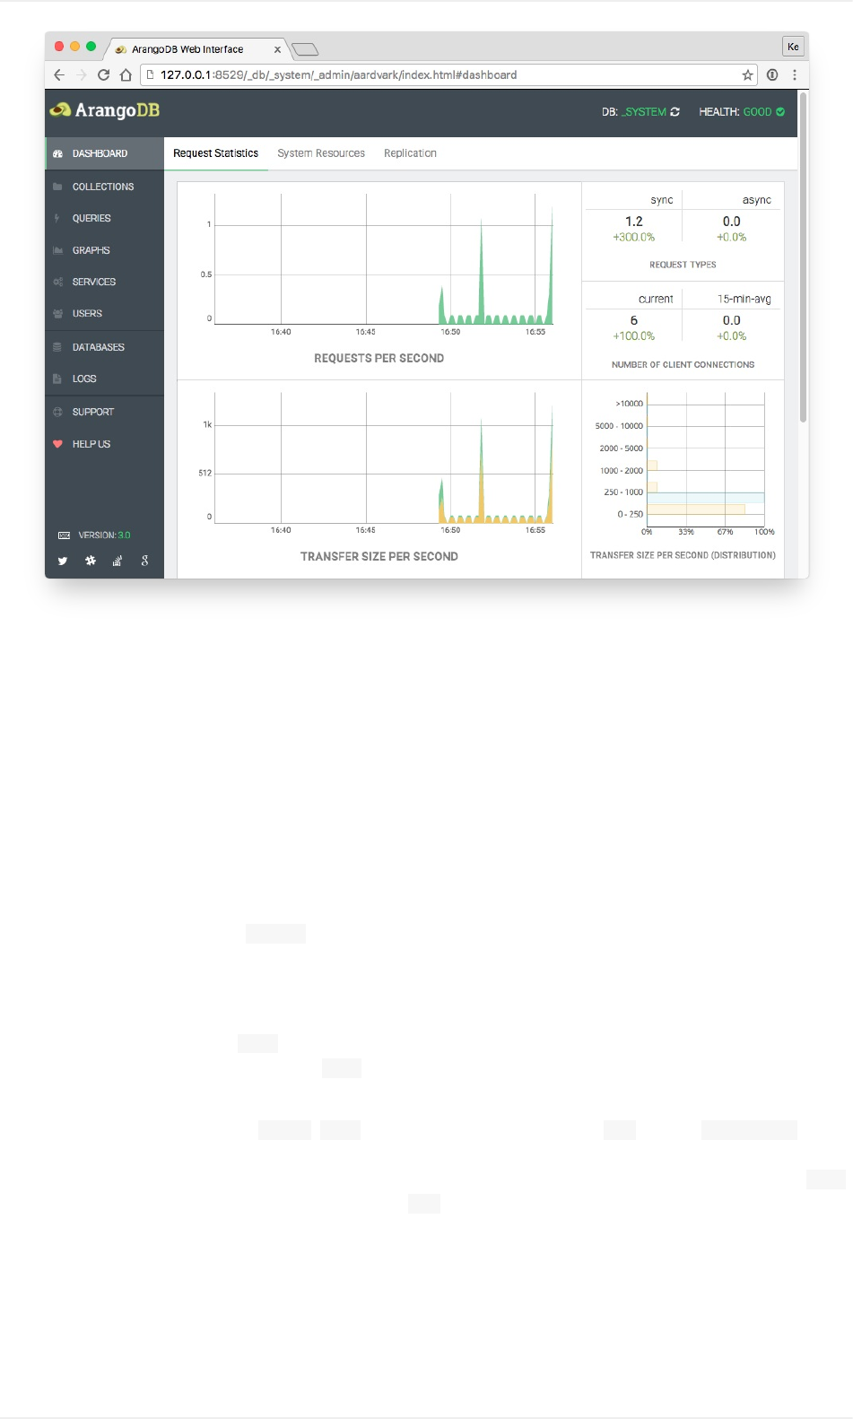853x1419 pixels.
Task: Click the REQUEST TYPES label
Action: point(683,265)
